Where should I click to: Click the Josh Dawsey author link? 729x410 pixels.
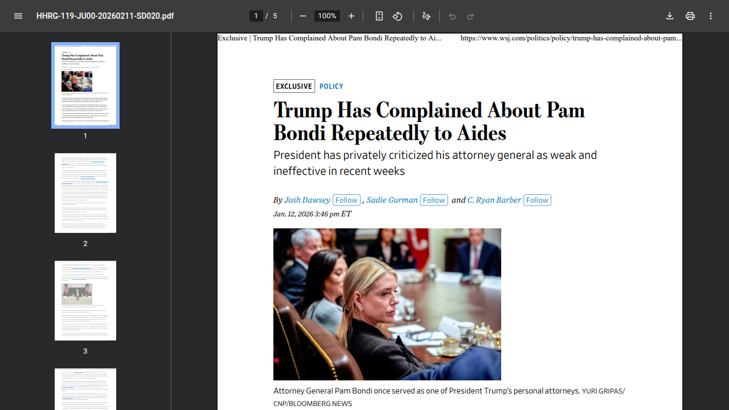(307, 200)
